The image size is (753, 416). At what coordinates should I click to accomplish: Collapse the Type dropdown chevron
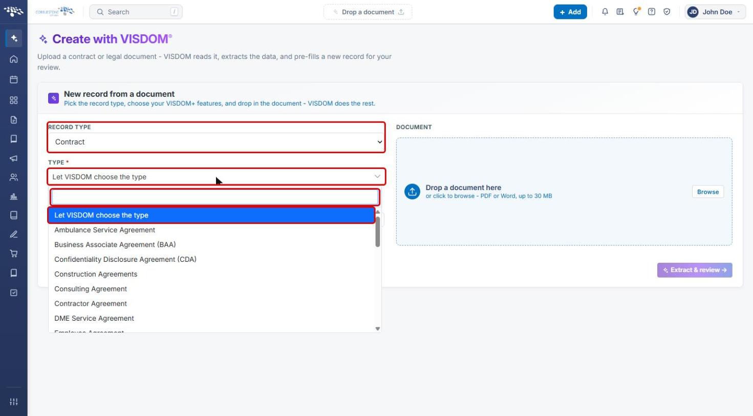point(377,176)
